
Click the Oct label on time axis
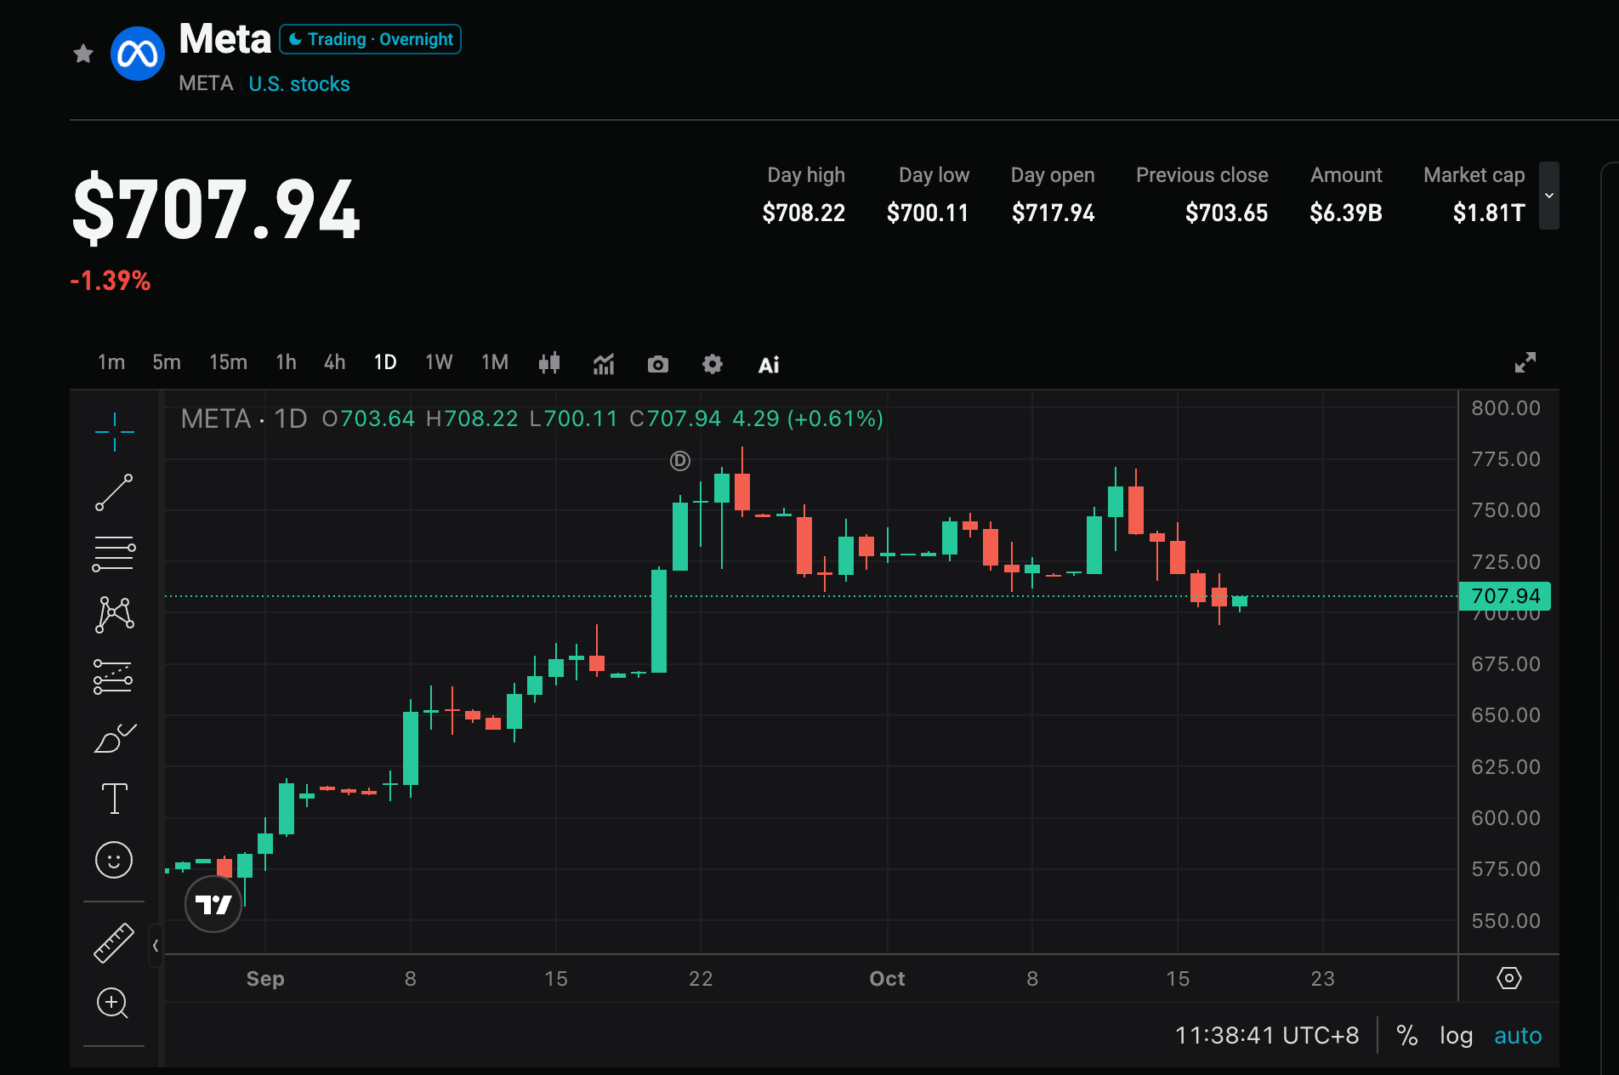[x=887, y=979]
